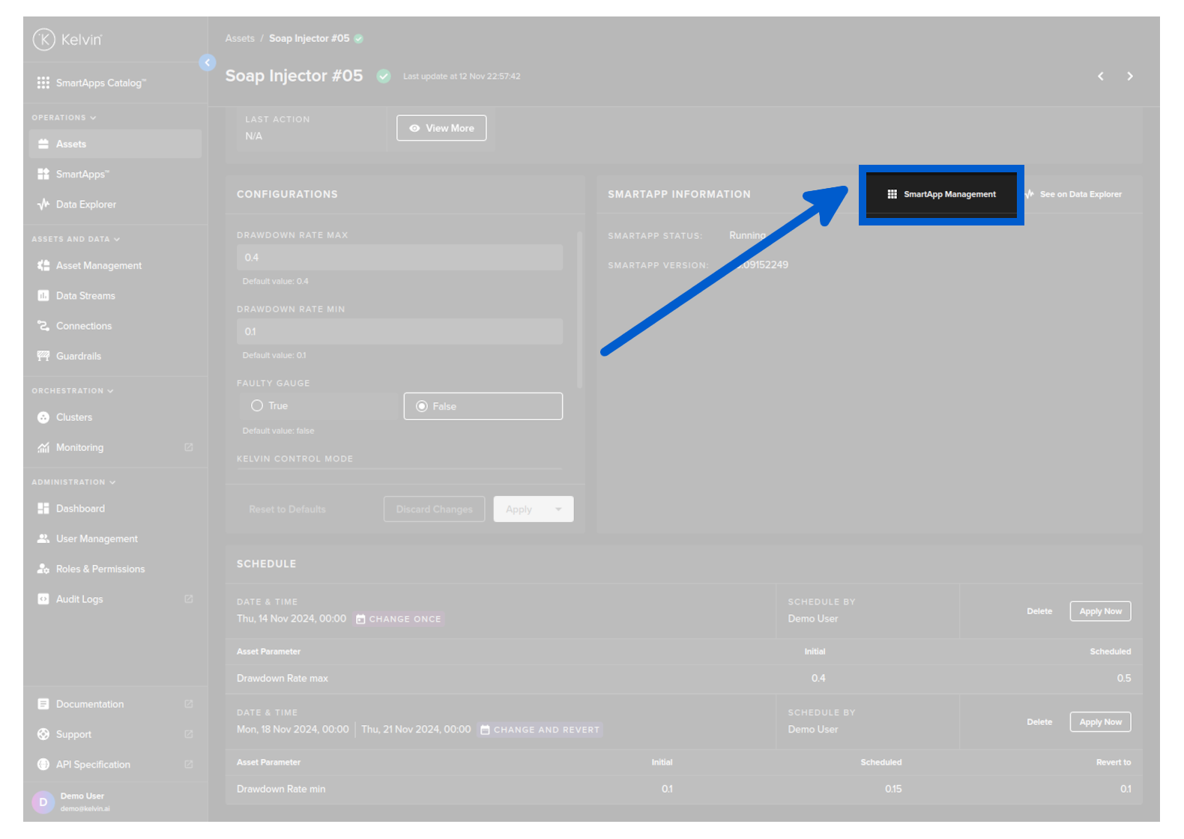
Task: Click View More with the eye icon
Action: [441, 128]
